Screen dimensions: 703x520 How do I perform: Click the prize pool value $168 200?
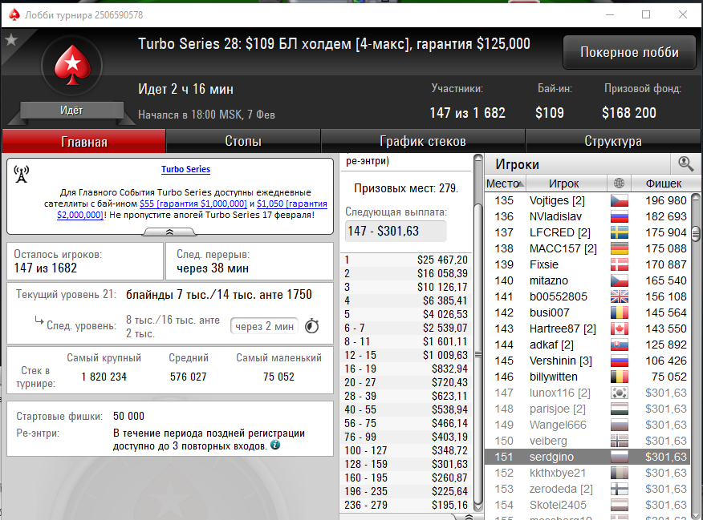(629, 113)
